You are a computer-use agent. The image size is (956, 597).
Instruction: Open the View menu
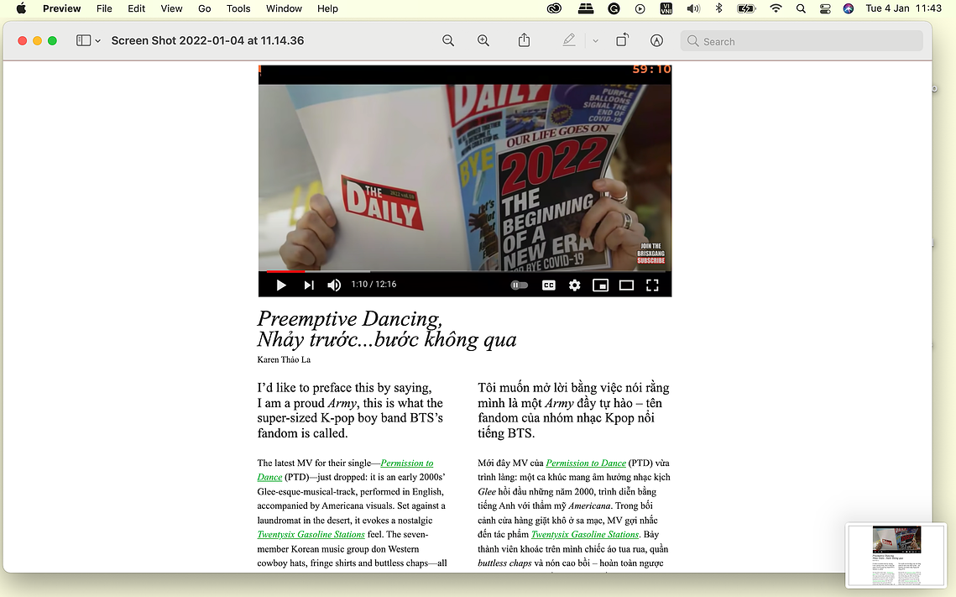click(x=171, y=8)
